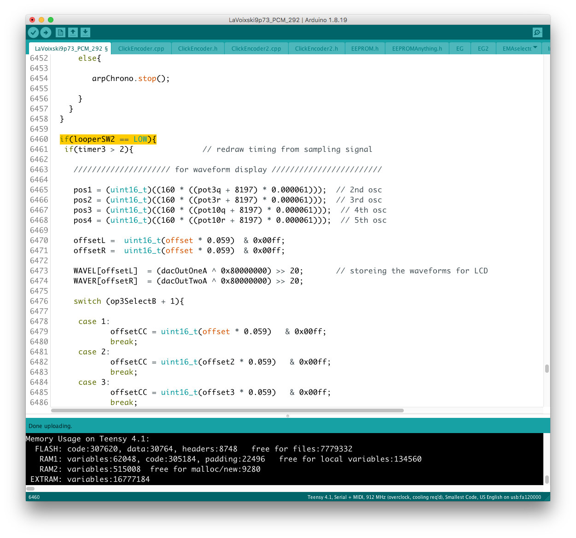The height and width of the screenshot is (538, 576).
Task: Click the Verify sketch checkmark icon
Action: (x=33, y=32)
